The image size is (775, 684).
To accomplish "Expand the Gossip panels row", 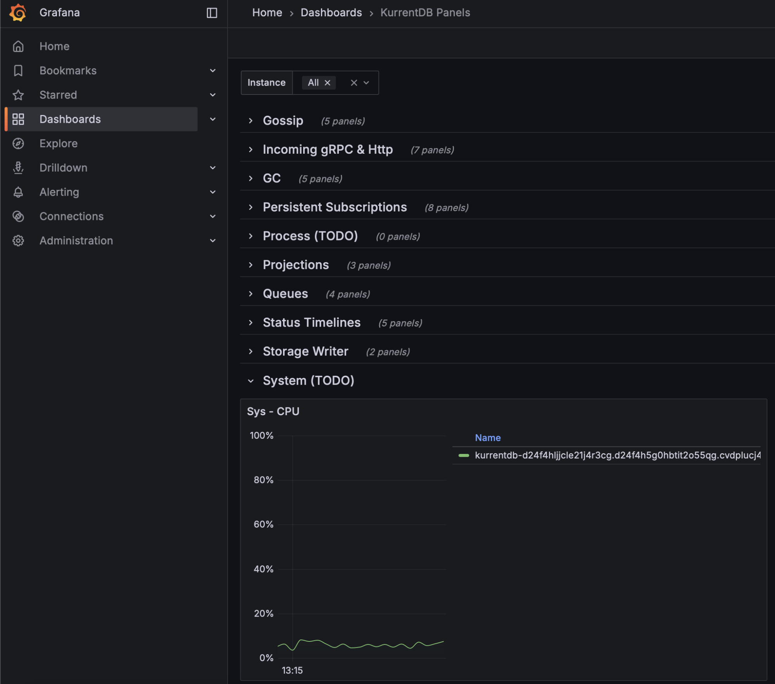I will point(250,120).
